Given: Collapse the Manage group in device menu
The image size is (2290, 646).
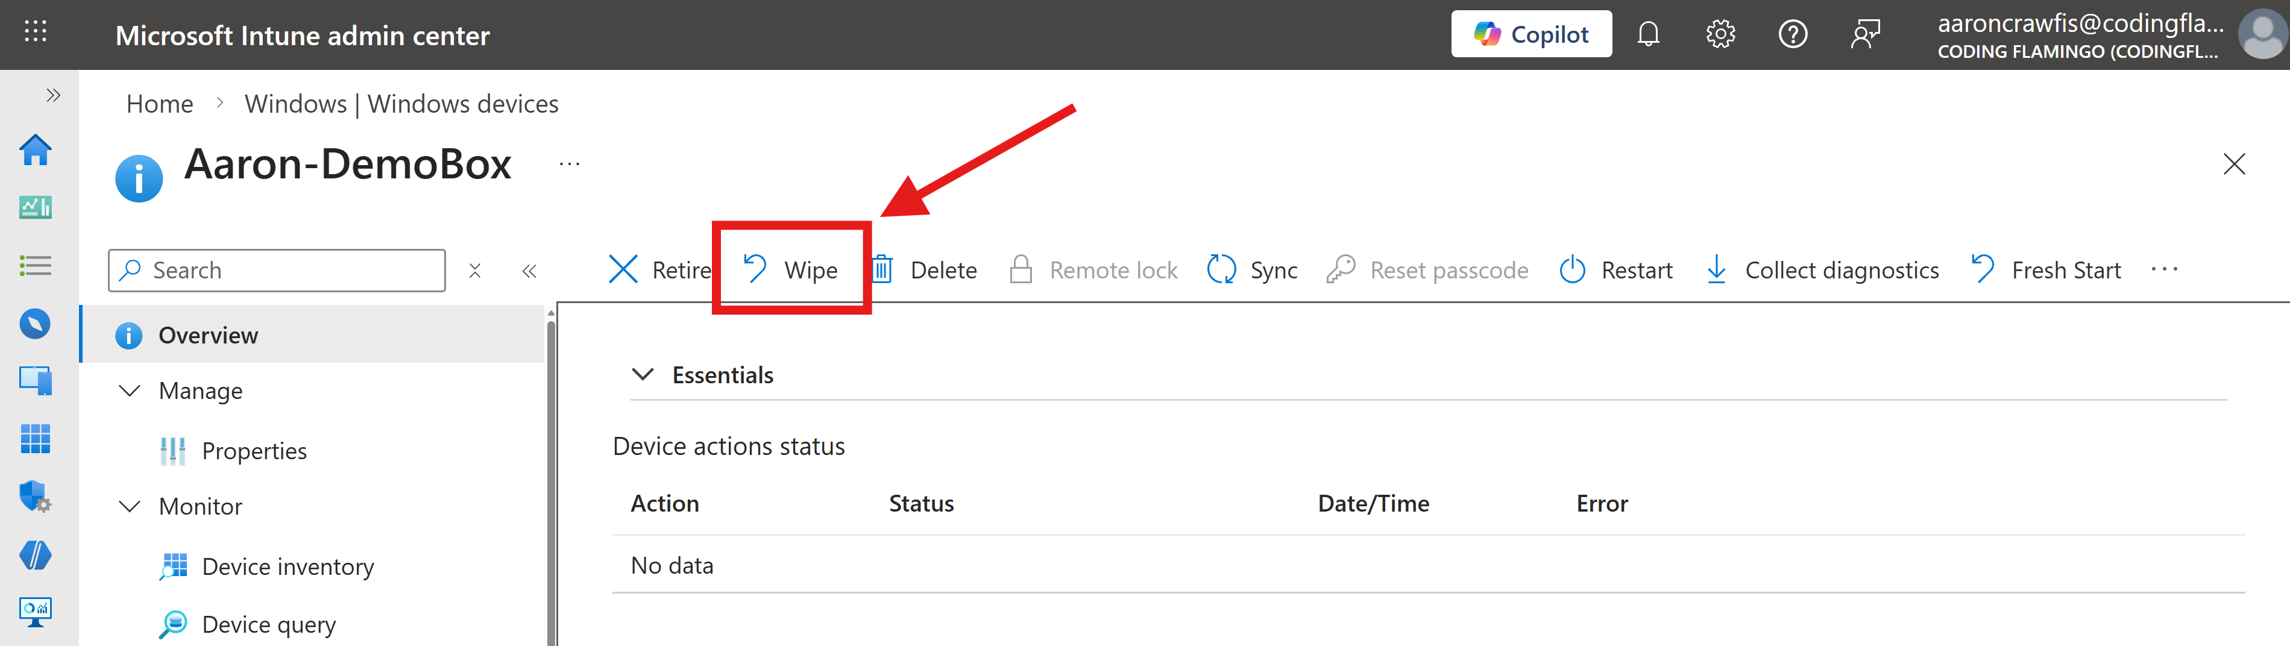Looking at the screenshot, I should [x=130, y=390].
